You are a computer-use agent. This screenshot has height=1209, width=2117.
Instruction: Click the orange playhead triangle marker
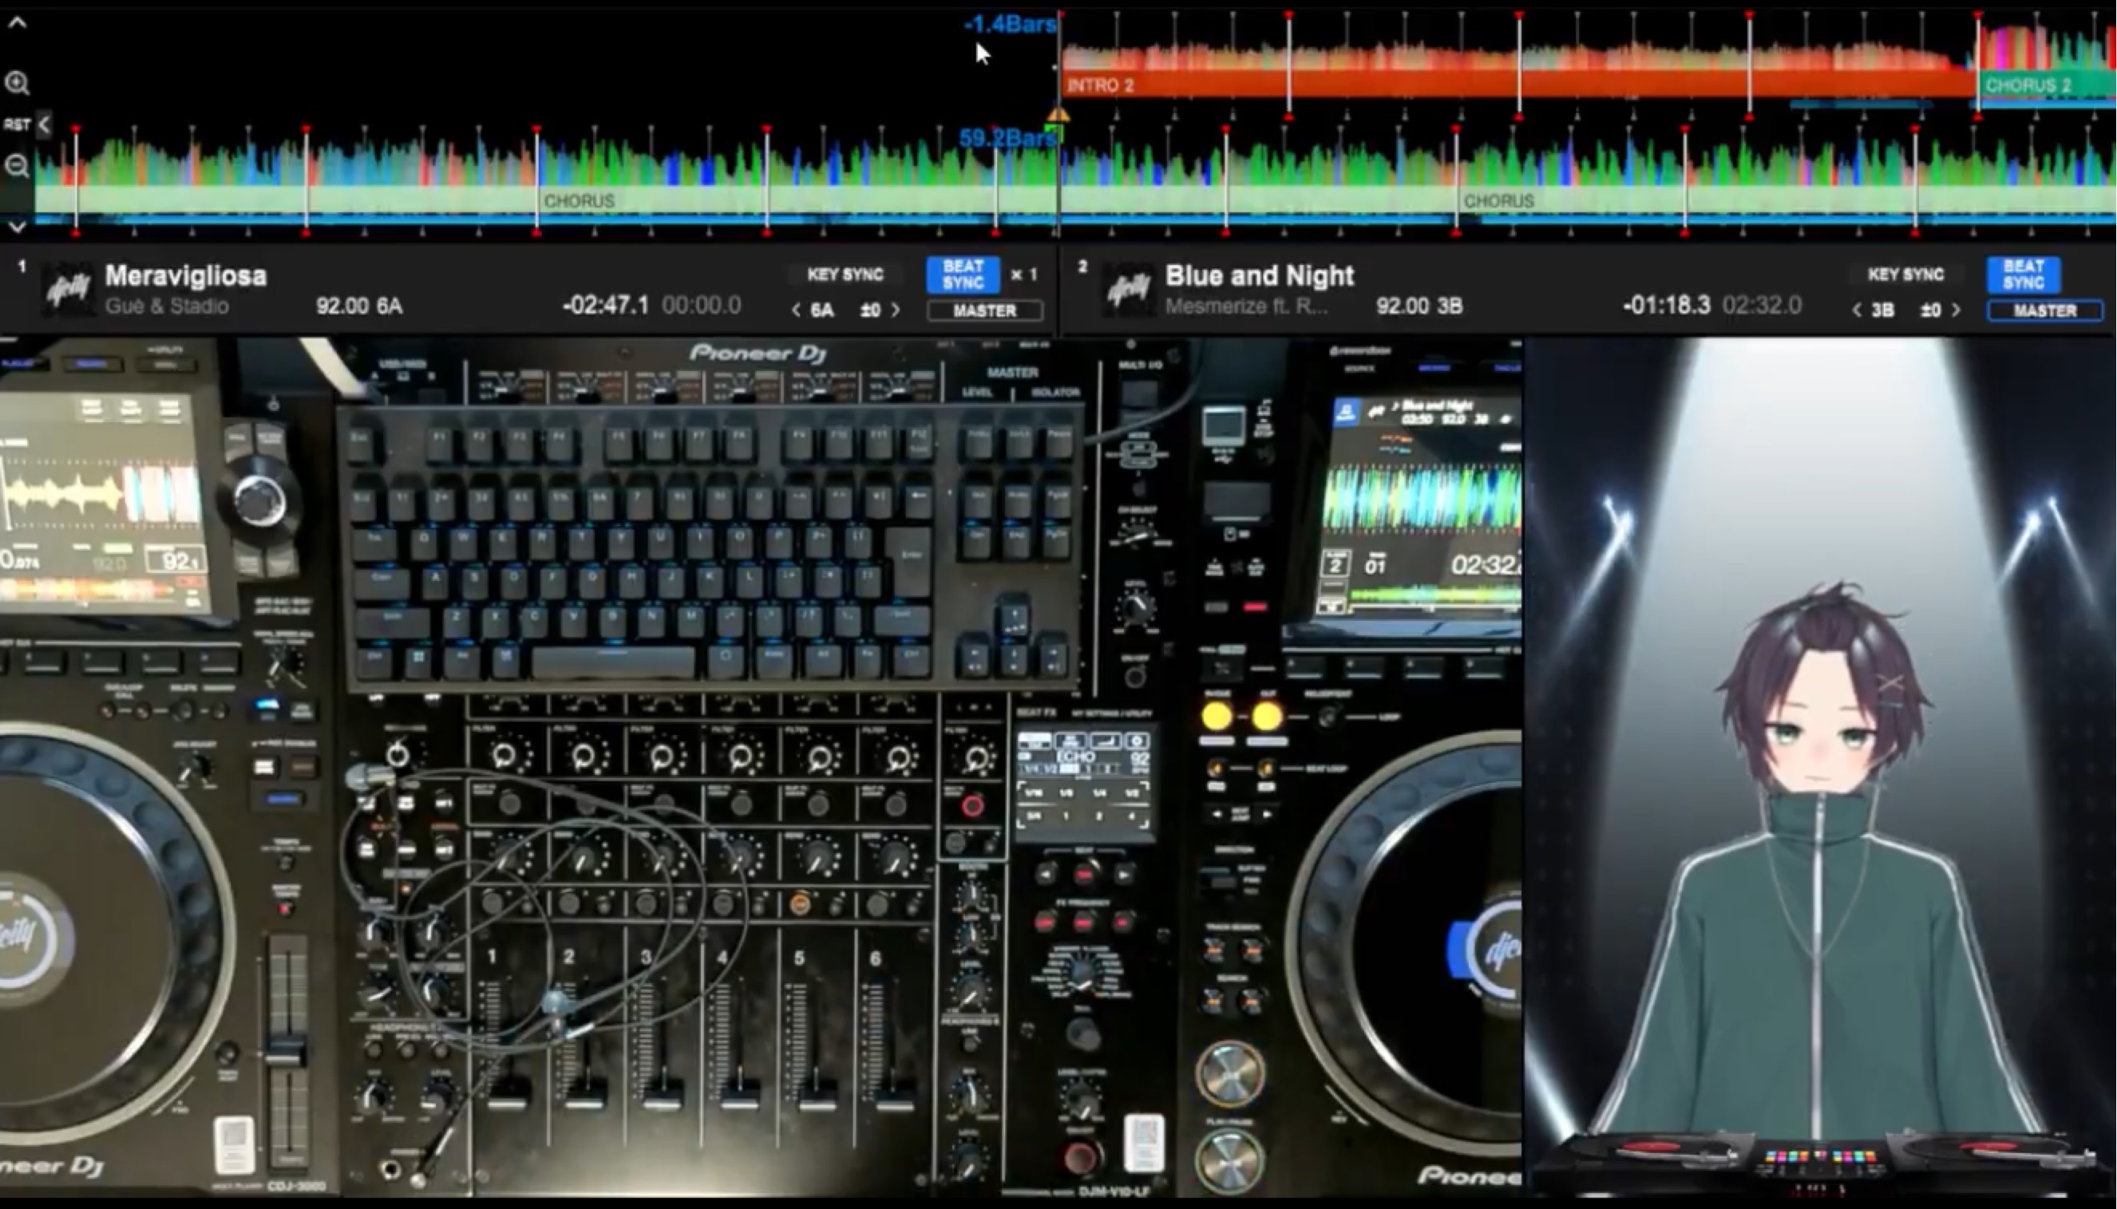(x=1058, y=114)
